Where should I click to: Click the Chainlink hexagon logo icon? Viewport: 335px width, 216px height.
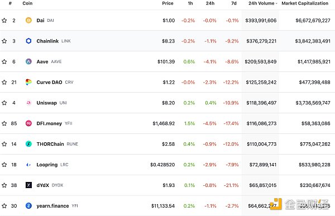(x=28, y=41)
